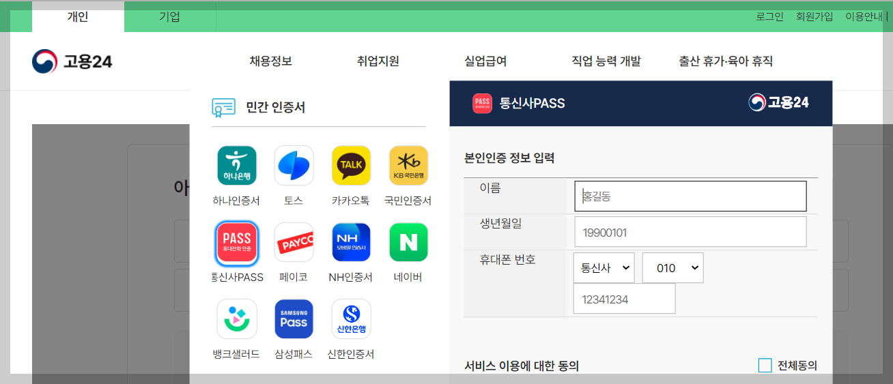Click the 고용24 logo in PASS dialog header
The image size is (893, 384).
coord(779,102)
